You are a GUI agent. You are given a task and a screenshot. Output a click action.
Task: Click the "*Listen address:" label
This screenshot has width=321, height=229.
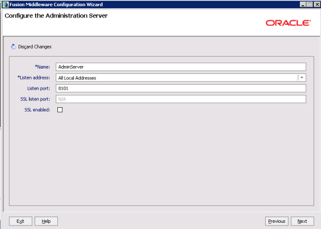34,78
